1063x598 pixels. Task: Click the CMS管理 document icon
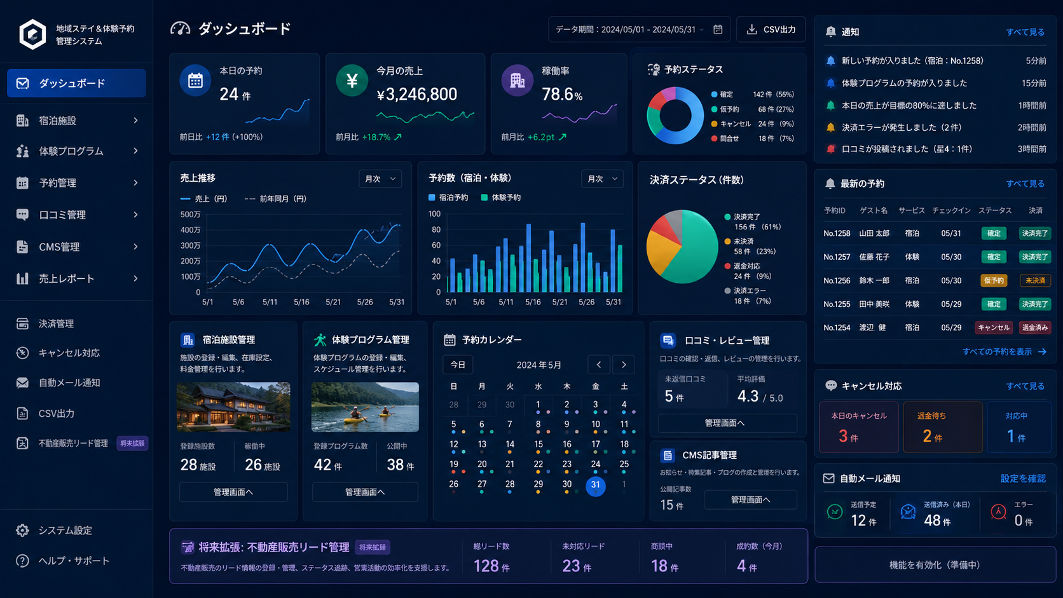tap(22, 247)
